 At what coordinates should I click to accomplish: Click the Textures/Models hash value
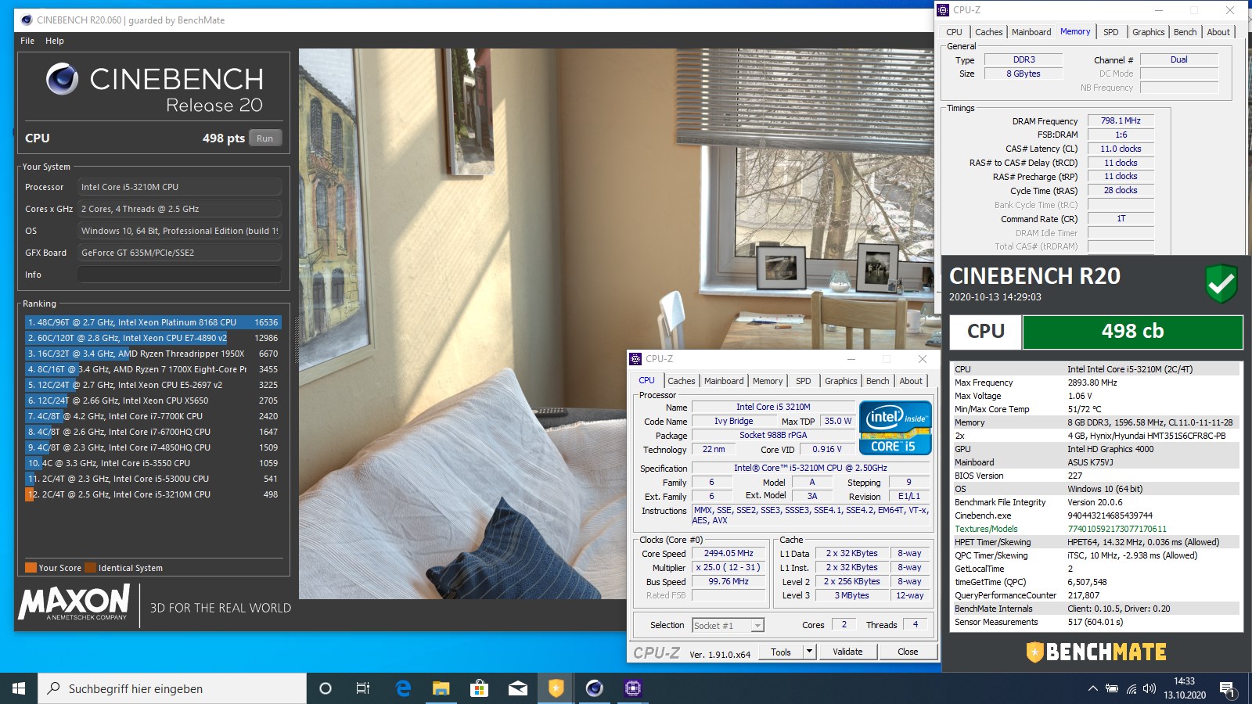1117,529
